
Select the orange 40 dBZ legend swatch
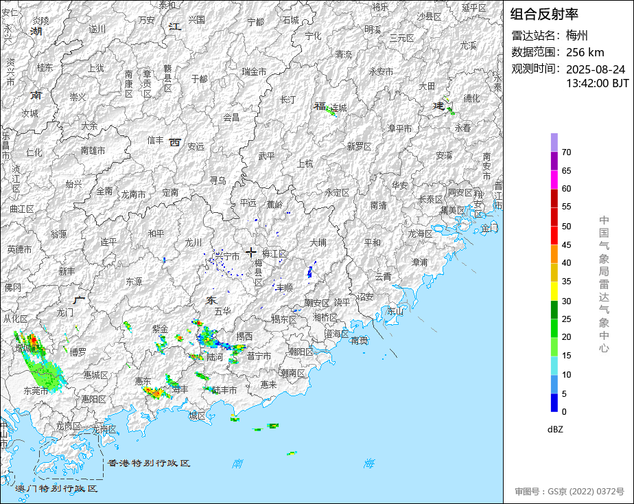click(x=554, y=254)
